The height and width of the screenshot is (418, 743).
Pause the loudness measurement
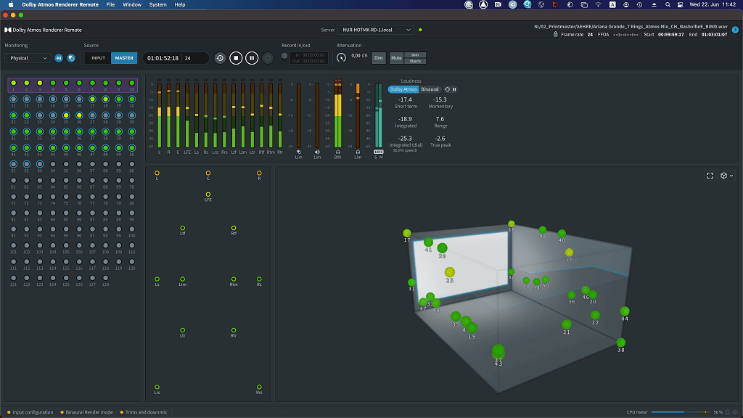(454, 89)
